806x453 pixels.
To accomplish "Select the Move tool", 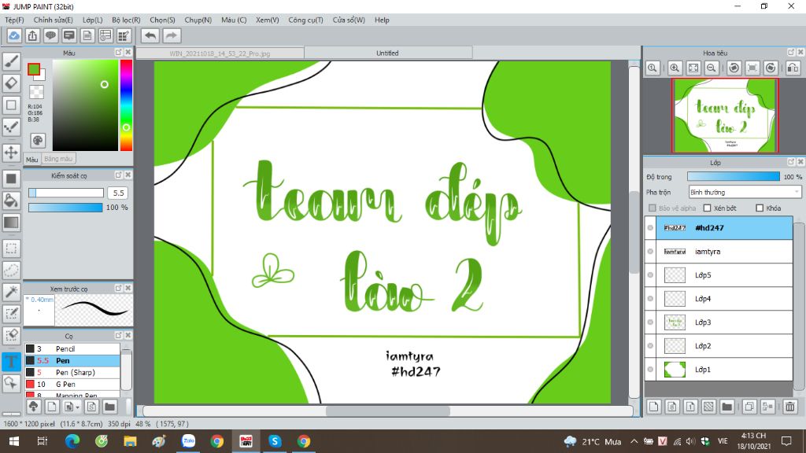I will (x=11, y=153).
